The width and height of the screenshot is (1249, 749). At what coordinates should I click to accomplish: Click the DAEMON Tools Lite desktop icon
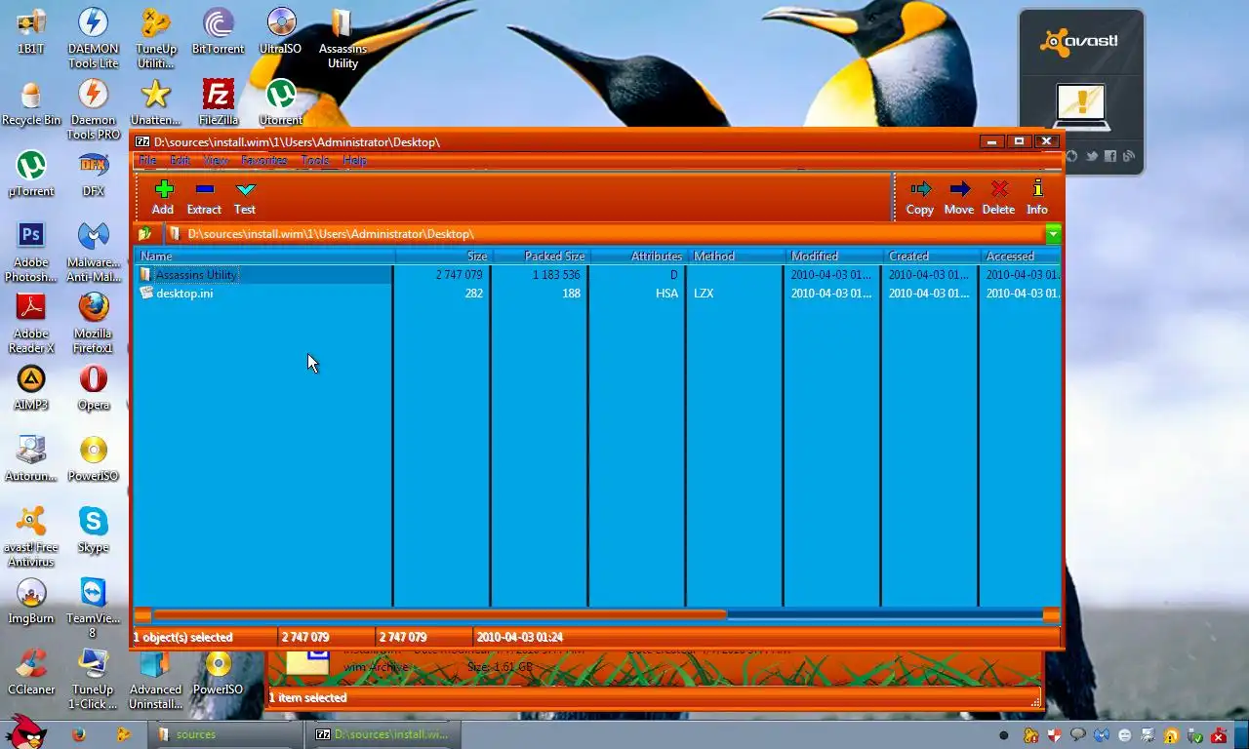tap(94, 37)
